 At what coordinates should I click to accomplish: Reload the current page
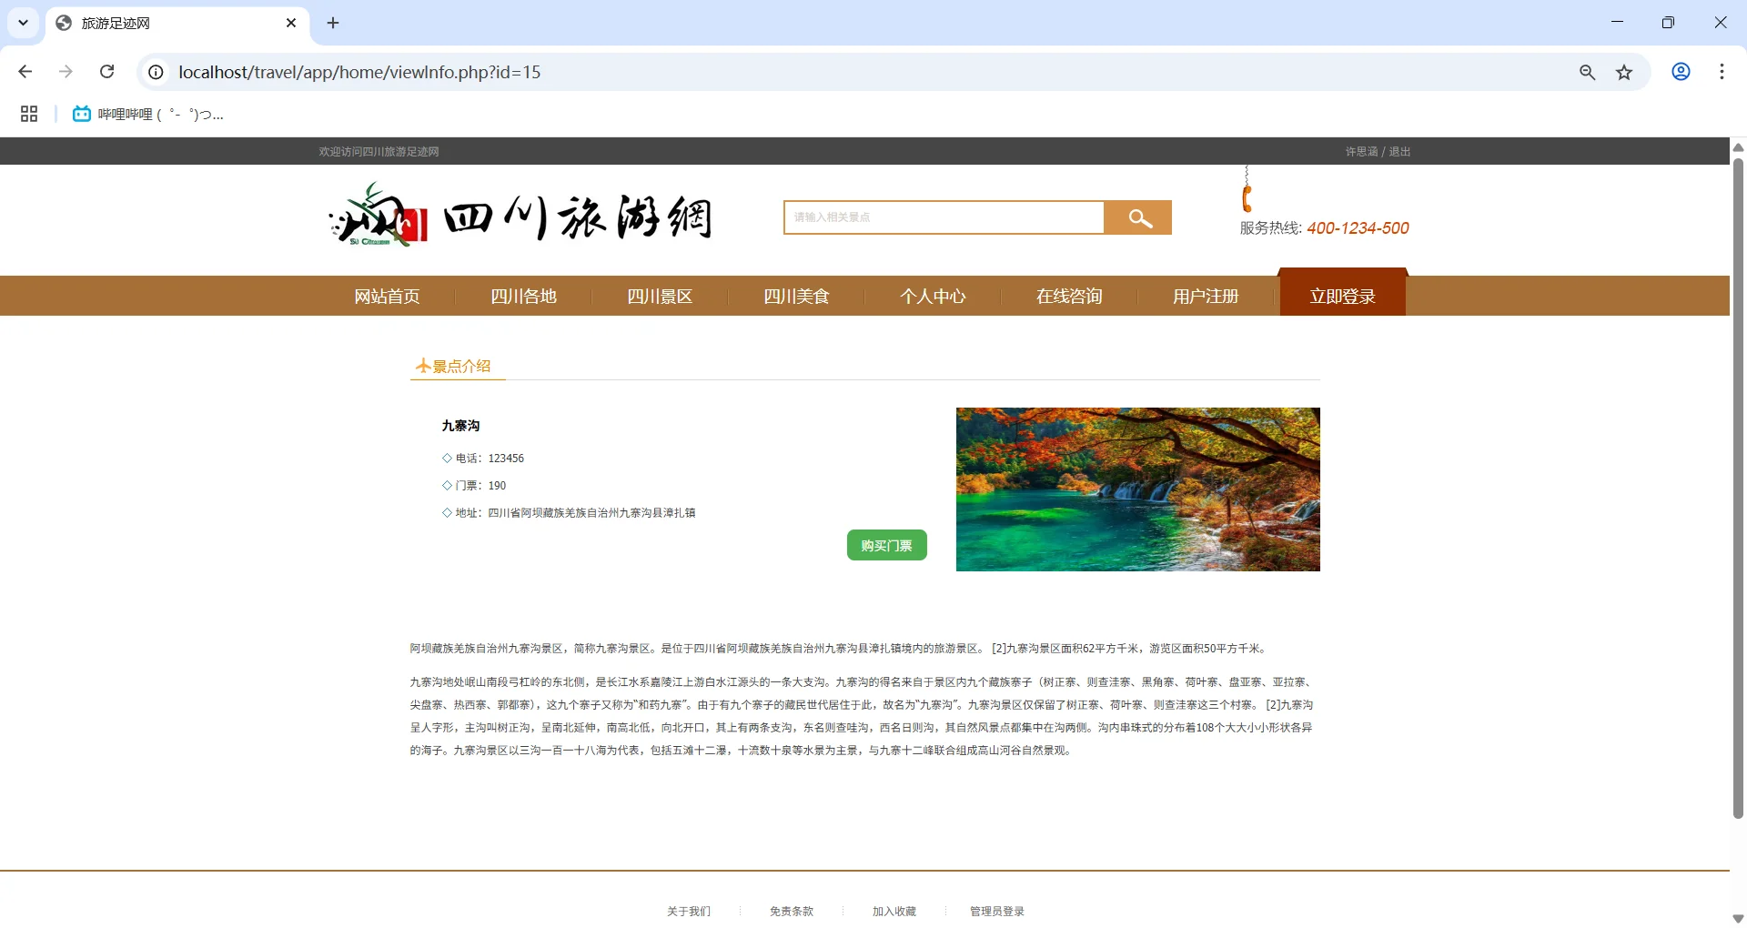point(106,72)
